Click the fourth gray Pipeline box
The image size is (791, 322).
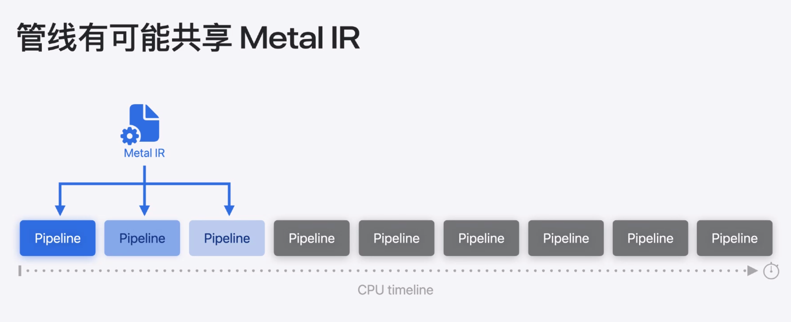pos(566,238)
